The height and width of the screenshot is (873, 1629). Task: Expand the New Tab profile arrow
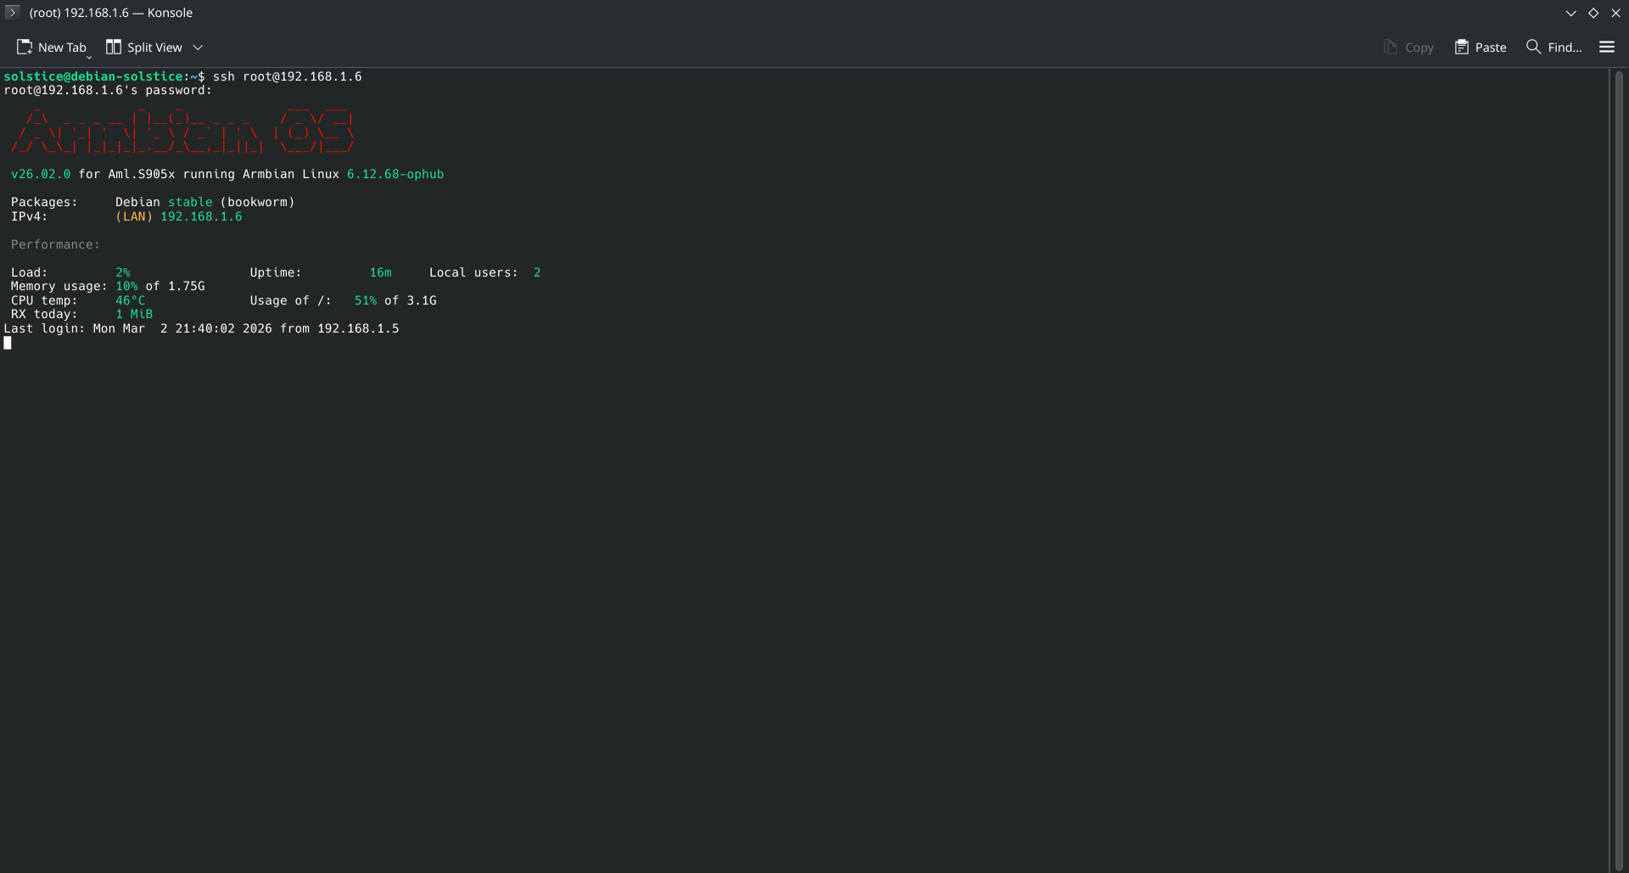[89, 57]
